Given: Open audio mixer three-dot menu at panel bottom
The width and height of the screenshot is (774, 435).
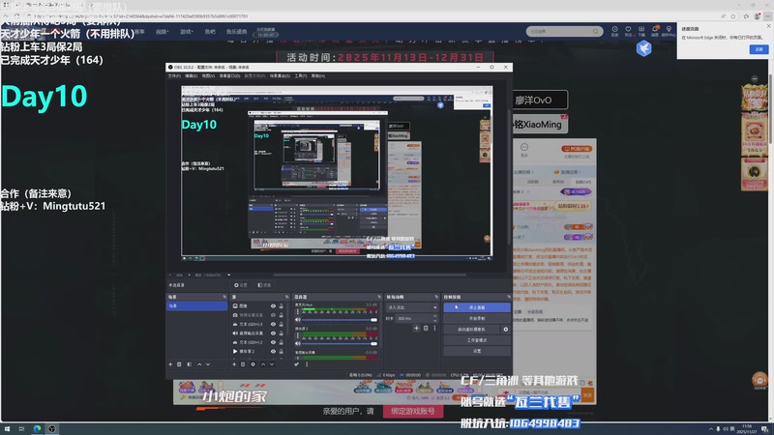Looking at the screenshot, I should point(307,364).
